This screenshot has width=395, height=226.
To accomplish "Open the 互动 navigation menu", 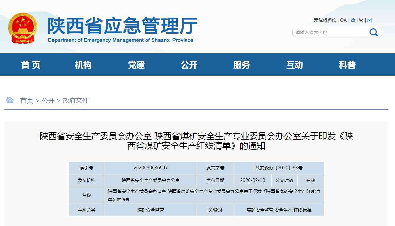I will click(294, 65).
